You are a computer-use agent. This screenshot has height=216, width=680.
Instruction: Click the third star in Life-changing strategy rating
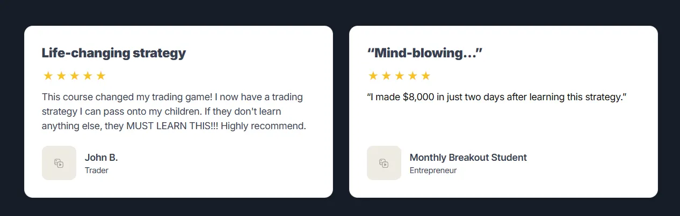click(74, 76)
